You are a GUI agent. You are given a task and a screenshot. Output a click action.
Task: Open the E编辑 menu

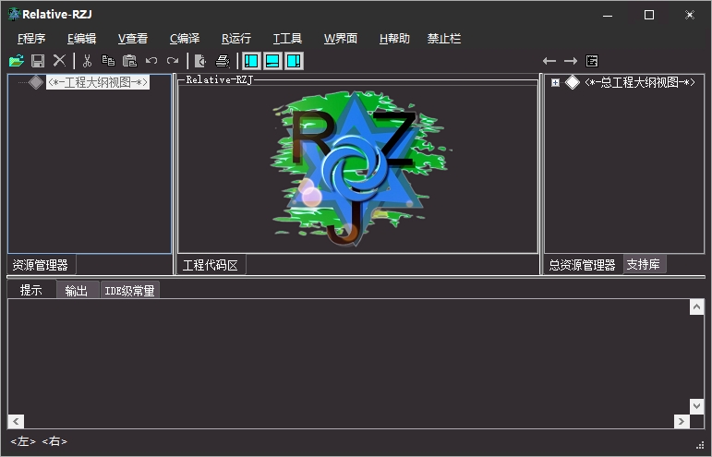pos(82,39)
